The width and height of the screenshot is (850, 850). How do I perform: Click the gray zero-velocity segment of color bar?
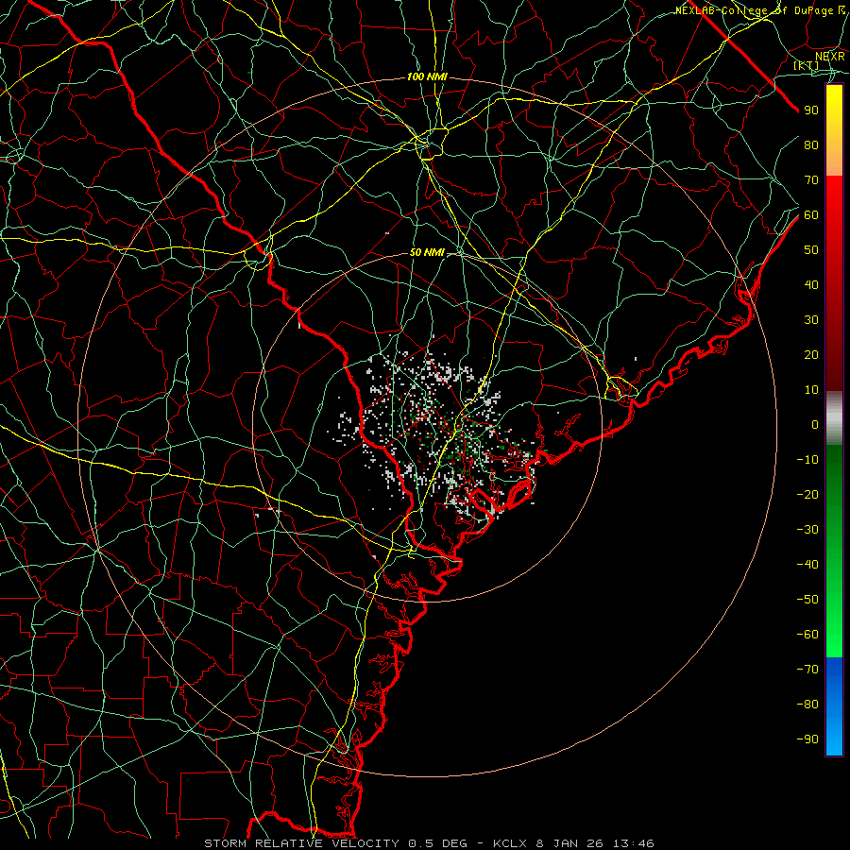(x=834, y=418)
